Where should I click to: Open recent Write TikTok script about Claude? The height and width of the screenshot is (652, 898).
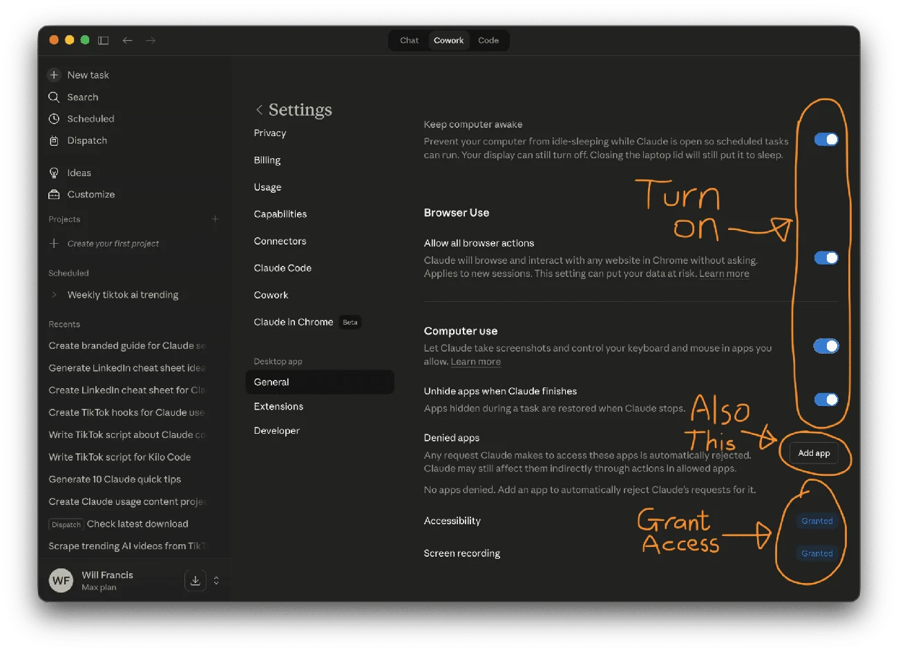pos(127,435)
